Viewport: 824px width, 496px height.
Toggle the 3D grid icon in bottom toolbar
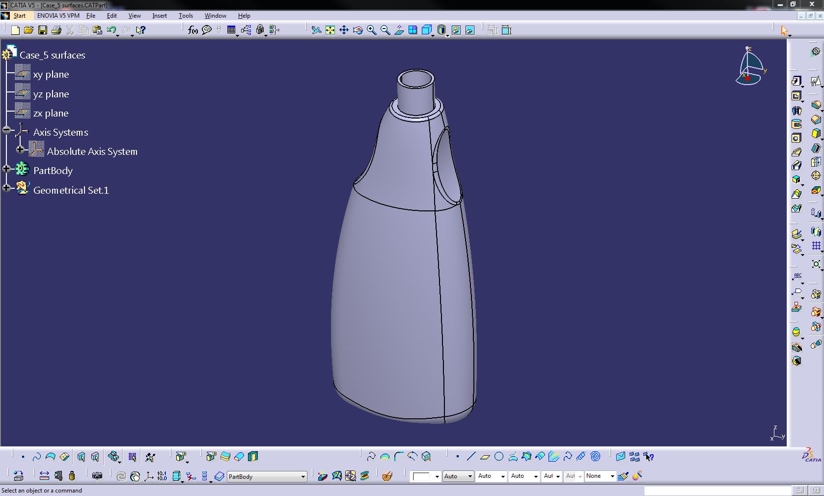[132, 457]
